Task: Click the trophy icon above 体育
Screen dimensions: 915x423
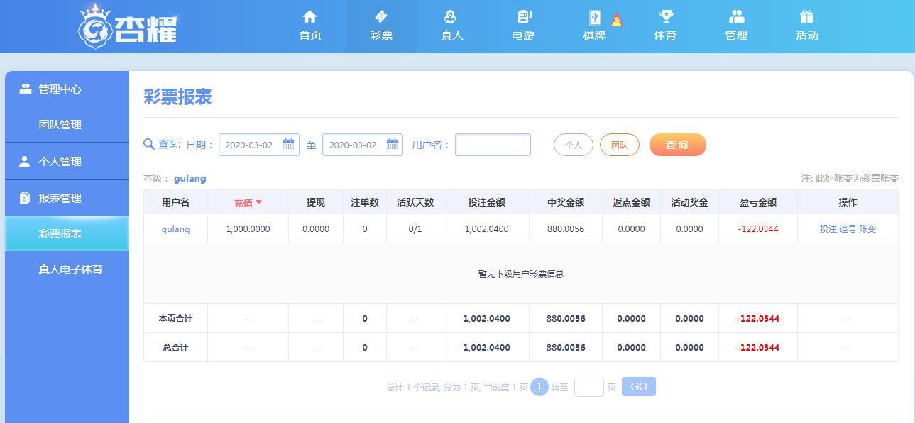Action: pyautogui.click(x=666, y=16)
